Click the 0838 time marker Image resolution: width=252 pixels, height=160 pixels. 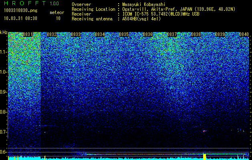point(196,34)
